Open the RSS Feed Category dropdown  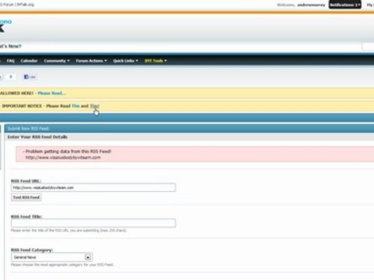click(x=52, y=257)
